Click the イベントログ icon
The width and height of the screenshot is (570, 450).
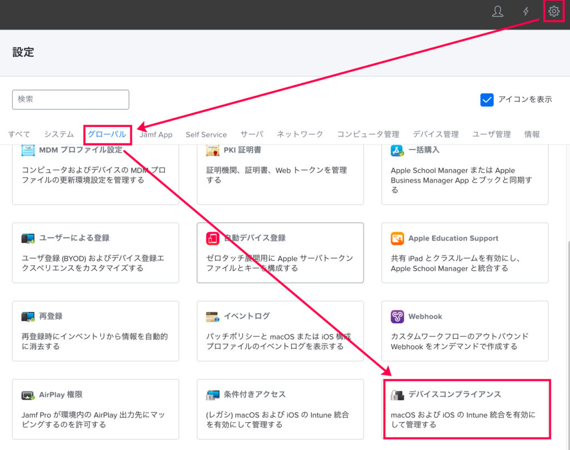click(213, 317)
